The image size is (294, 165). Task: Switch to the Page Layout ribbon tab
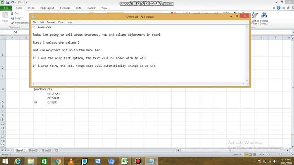pyautogui.click(x=47, y=8)
